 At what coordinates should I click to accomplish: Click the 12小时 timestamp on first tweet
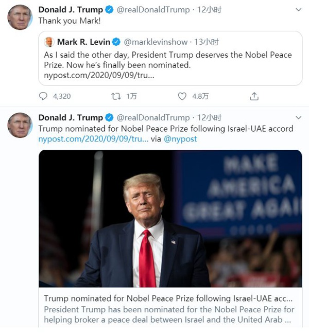point(209,10)
